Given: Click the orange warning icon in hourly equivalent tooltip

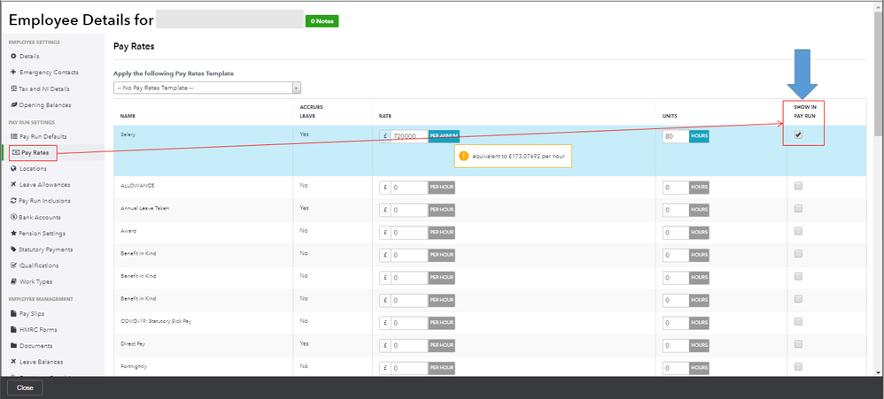Looking at the screenshot, I should coord(463,156).
